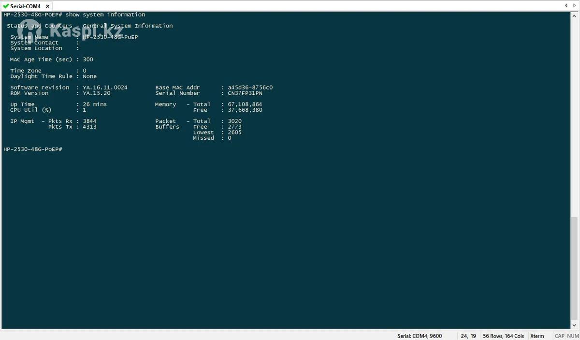Click the 'Pkts Rx' value '3844'
Screen dimensions: 580x340
tap(89, 121)
